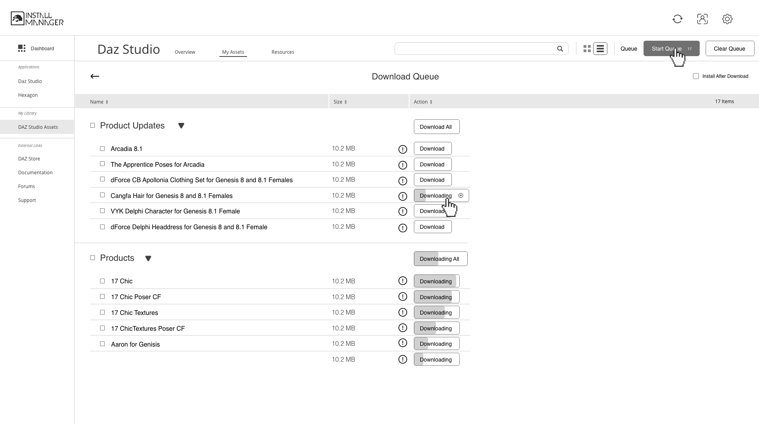
Task: Show info for 17 Chic Poser CF
Action: pos(402,296)
